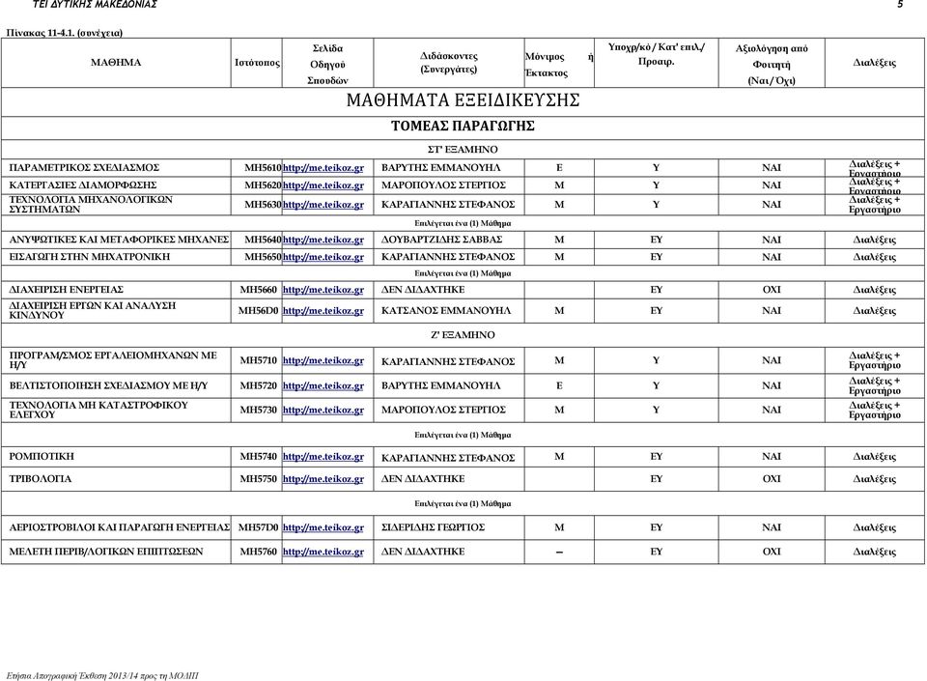This screenshot has width=927, height=681.
Task: Select course code ΜΗ5750
Action: [x=259, y=479]
